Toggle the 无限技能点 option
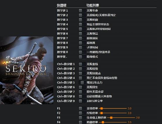 tap(82, 73)
